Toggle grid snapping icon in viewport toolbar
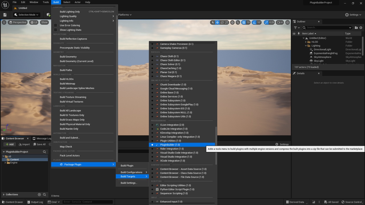 point(244,22)
